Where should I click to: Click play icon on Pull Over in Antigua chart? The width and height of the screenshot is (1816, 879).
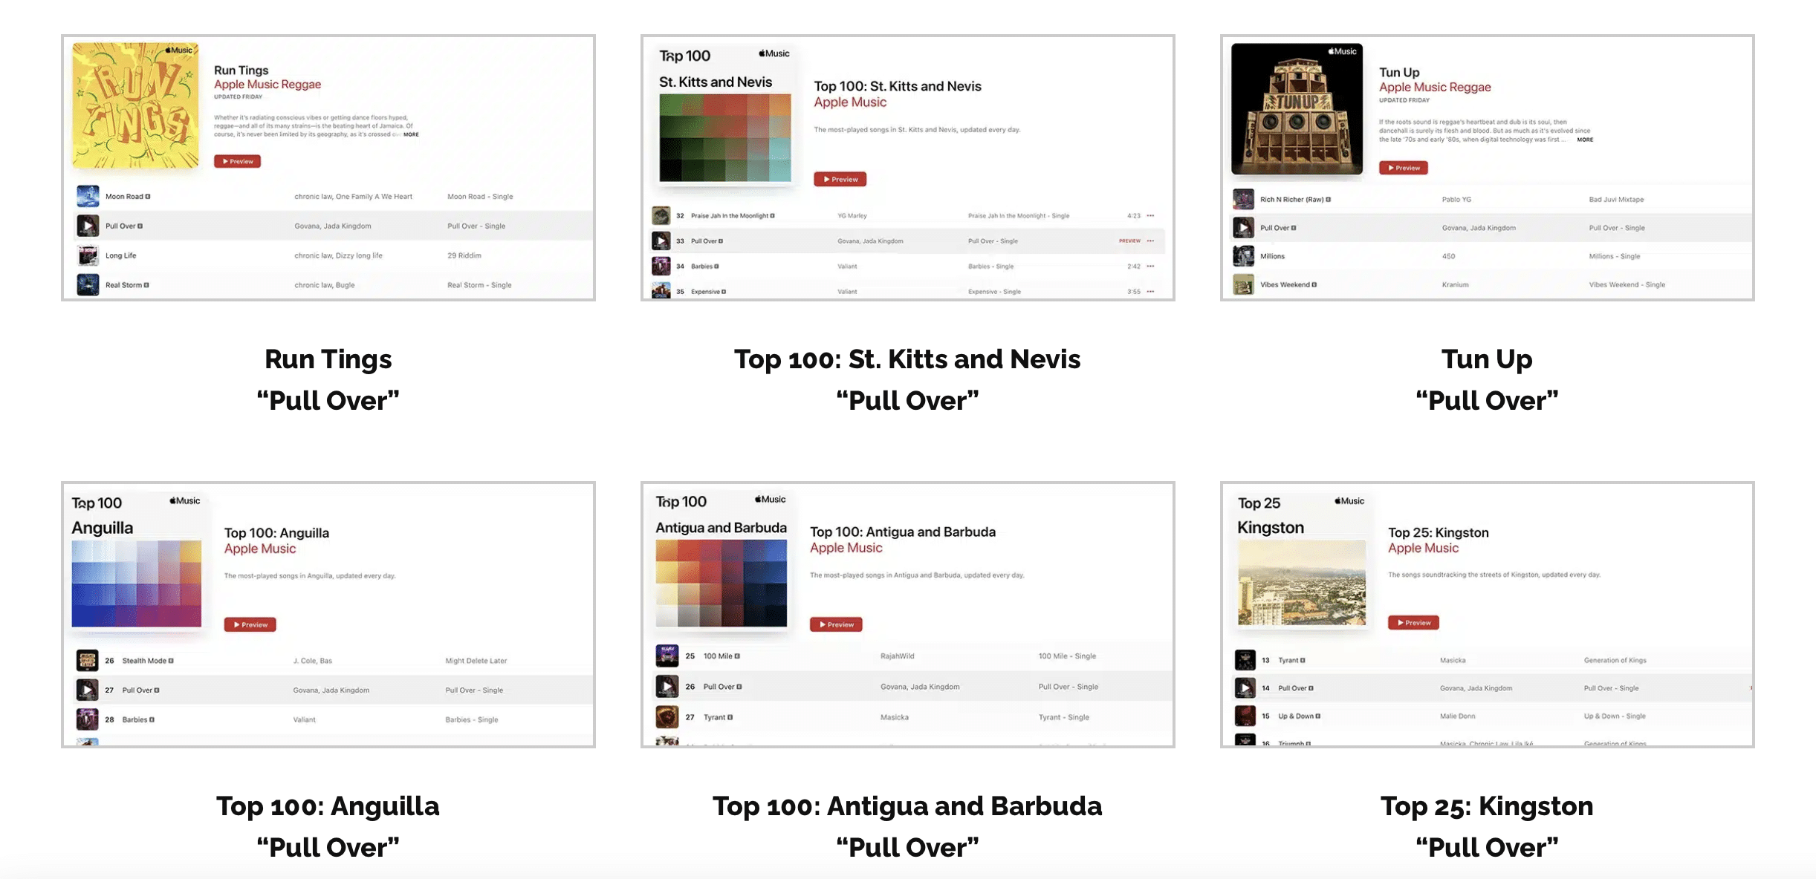668,686
